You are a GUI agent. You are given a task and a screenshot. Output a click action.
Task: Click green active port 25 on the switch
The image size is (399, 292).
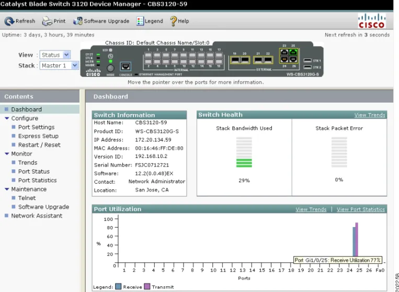coord(293,52)
